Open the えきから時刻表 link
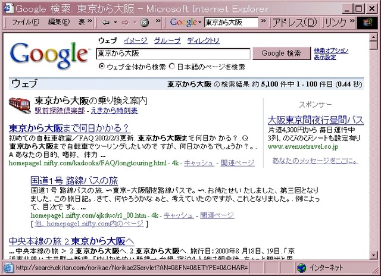 [114, 111]
